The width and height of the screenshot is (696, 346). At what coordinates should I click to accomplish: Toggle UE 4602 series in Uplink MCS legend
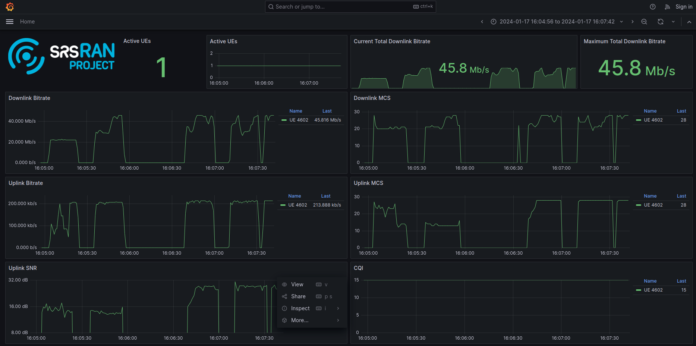pos(653,205)
